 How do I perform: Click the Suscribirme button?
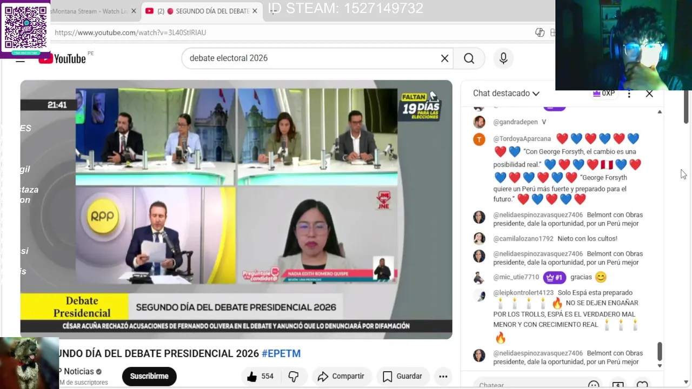click(x=149, y=376)
